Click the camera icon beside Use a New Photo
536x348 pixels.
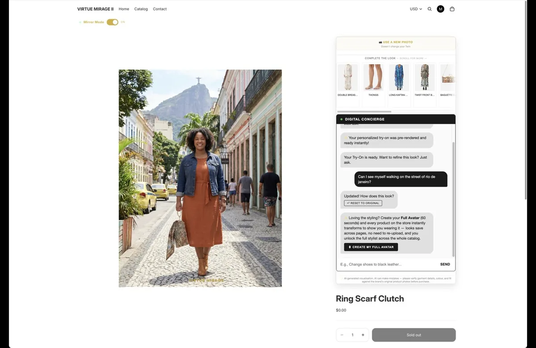[x=380, y=42]
